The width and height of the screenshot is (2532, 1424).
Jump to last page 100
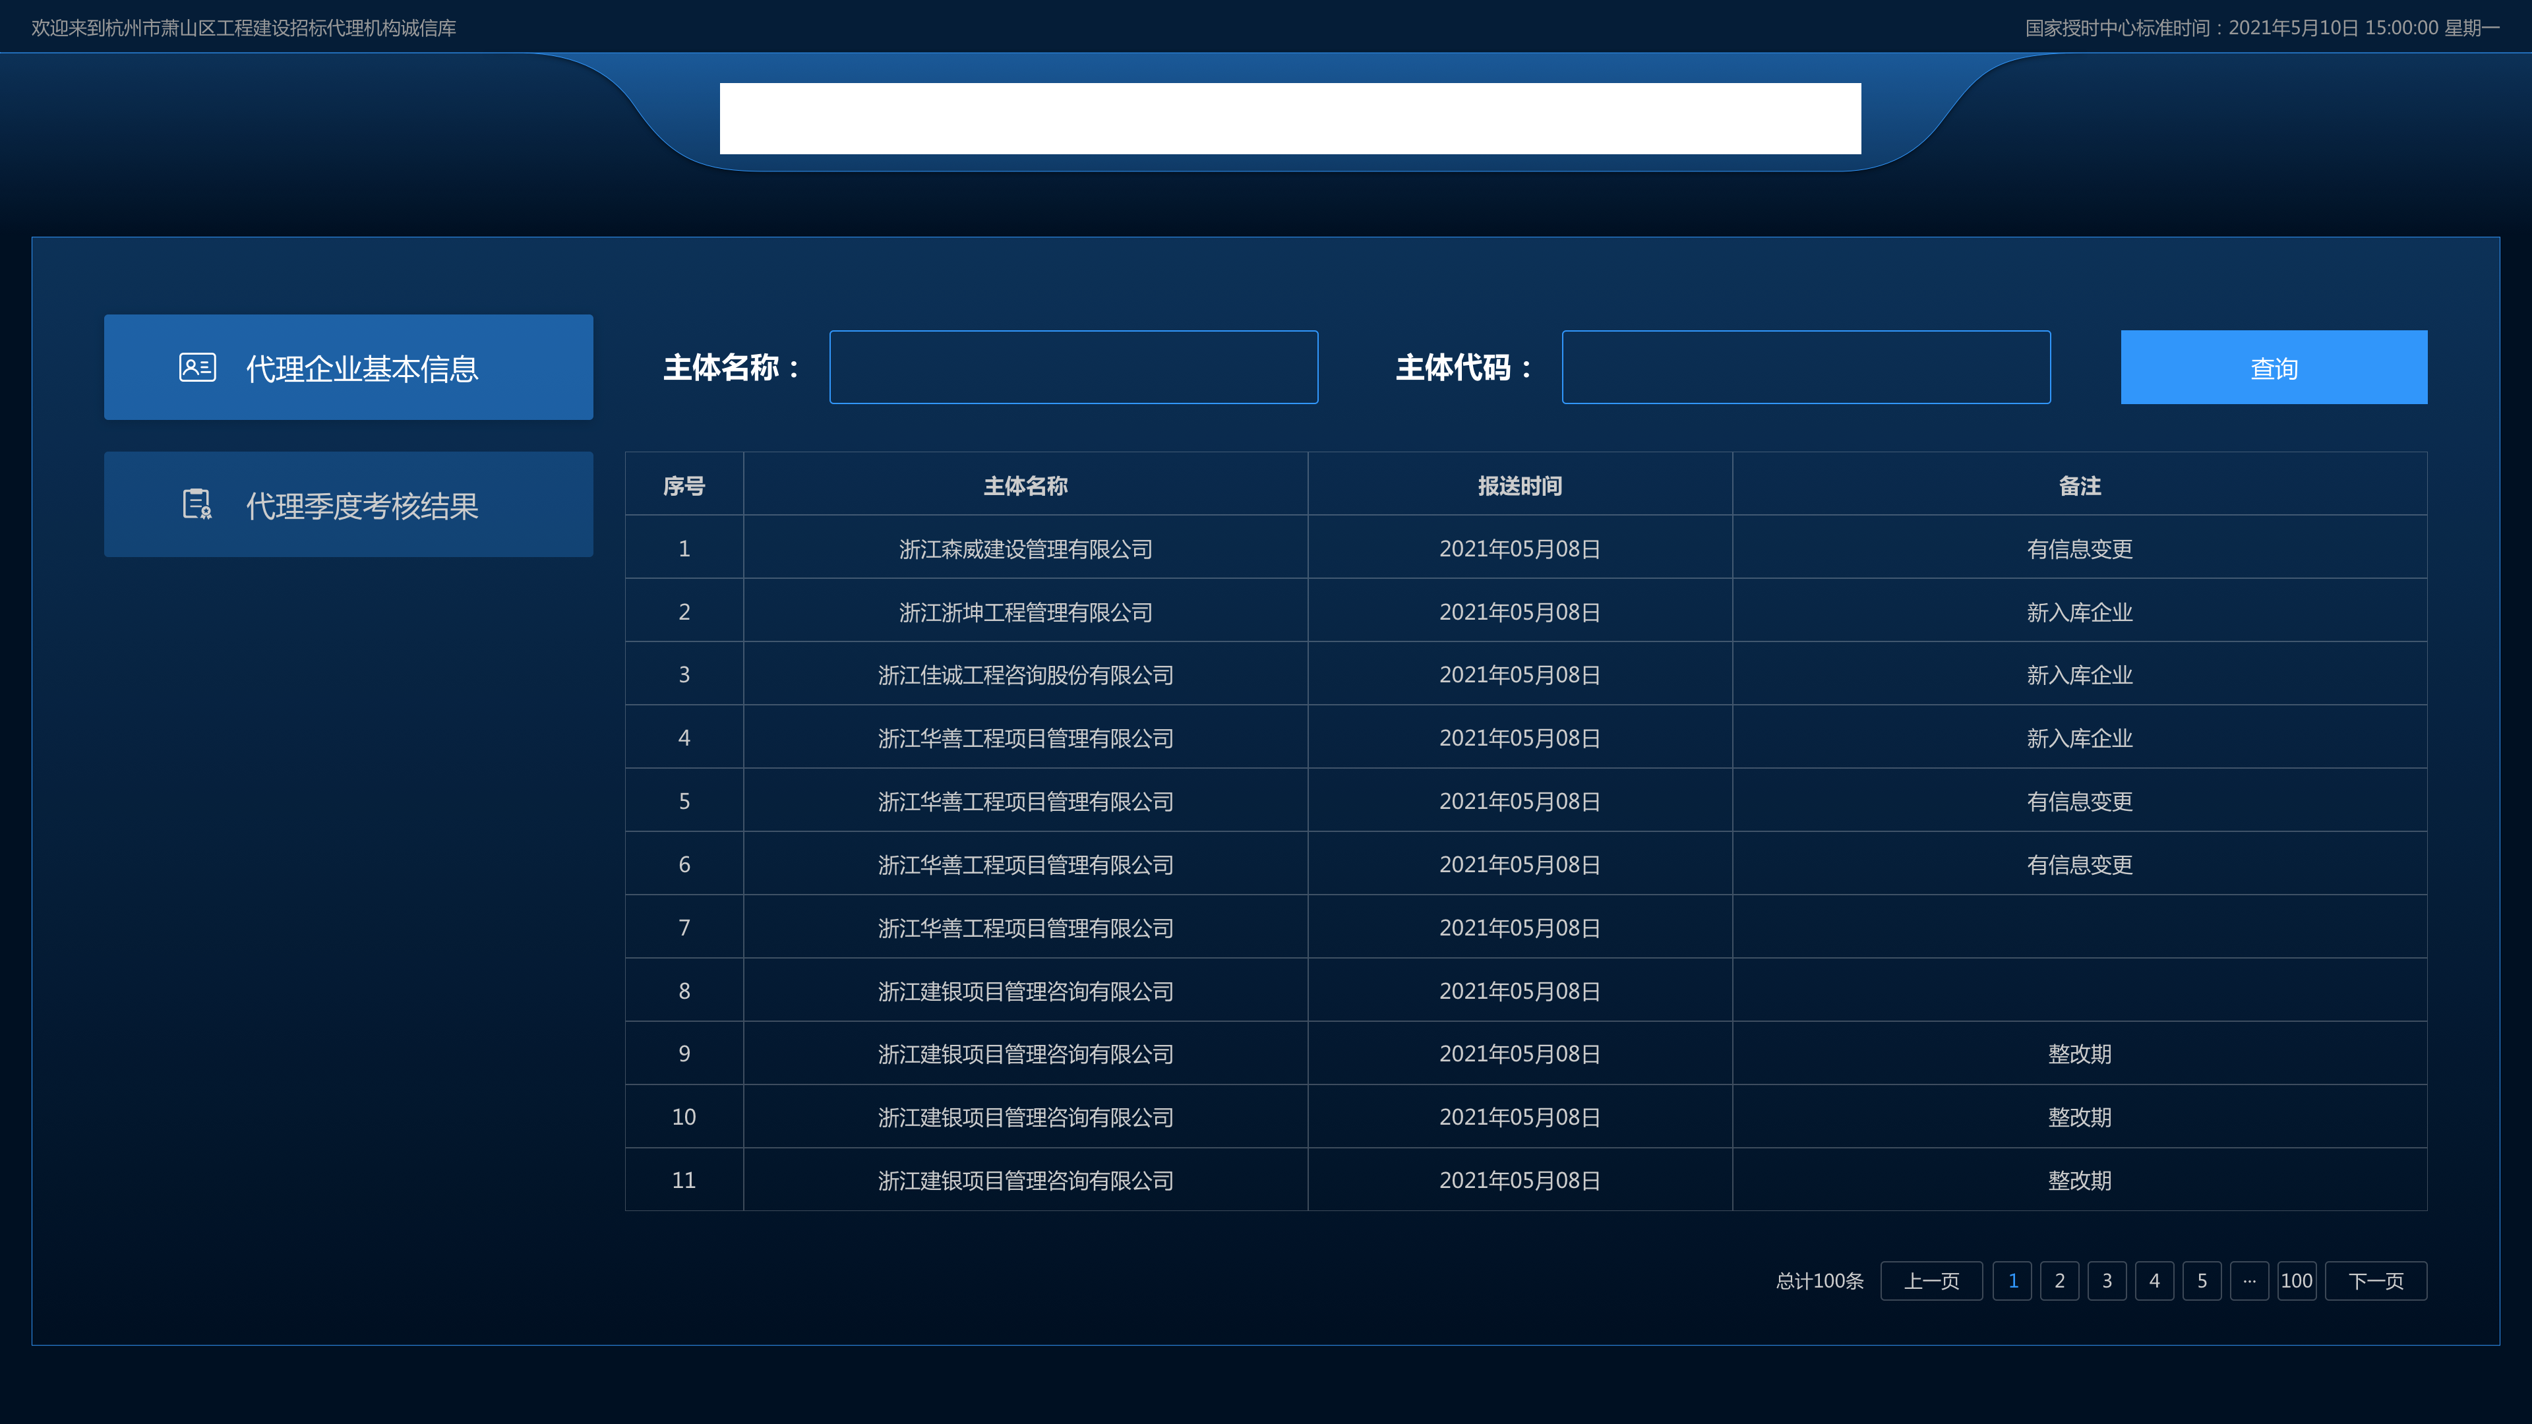click(2296, 1280)
